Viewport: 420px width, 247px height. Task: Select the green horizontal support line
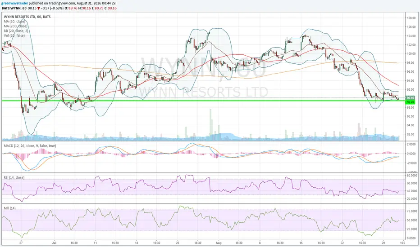204,101
